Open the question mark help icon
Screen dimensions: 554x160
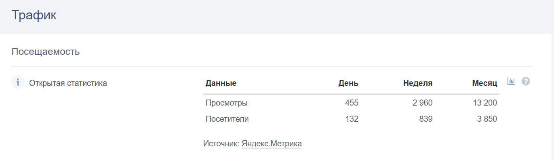click(x=526, y=81)
